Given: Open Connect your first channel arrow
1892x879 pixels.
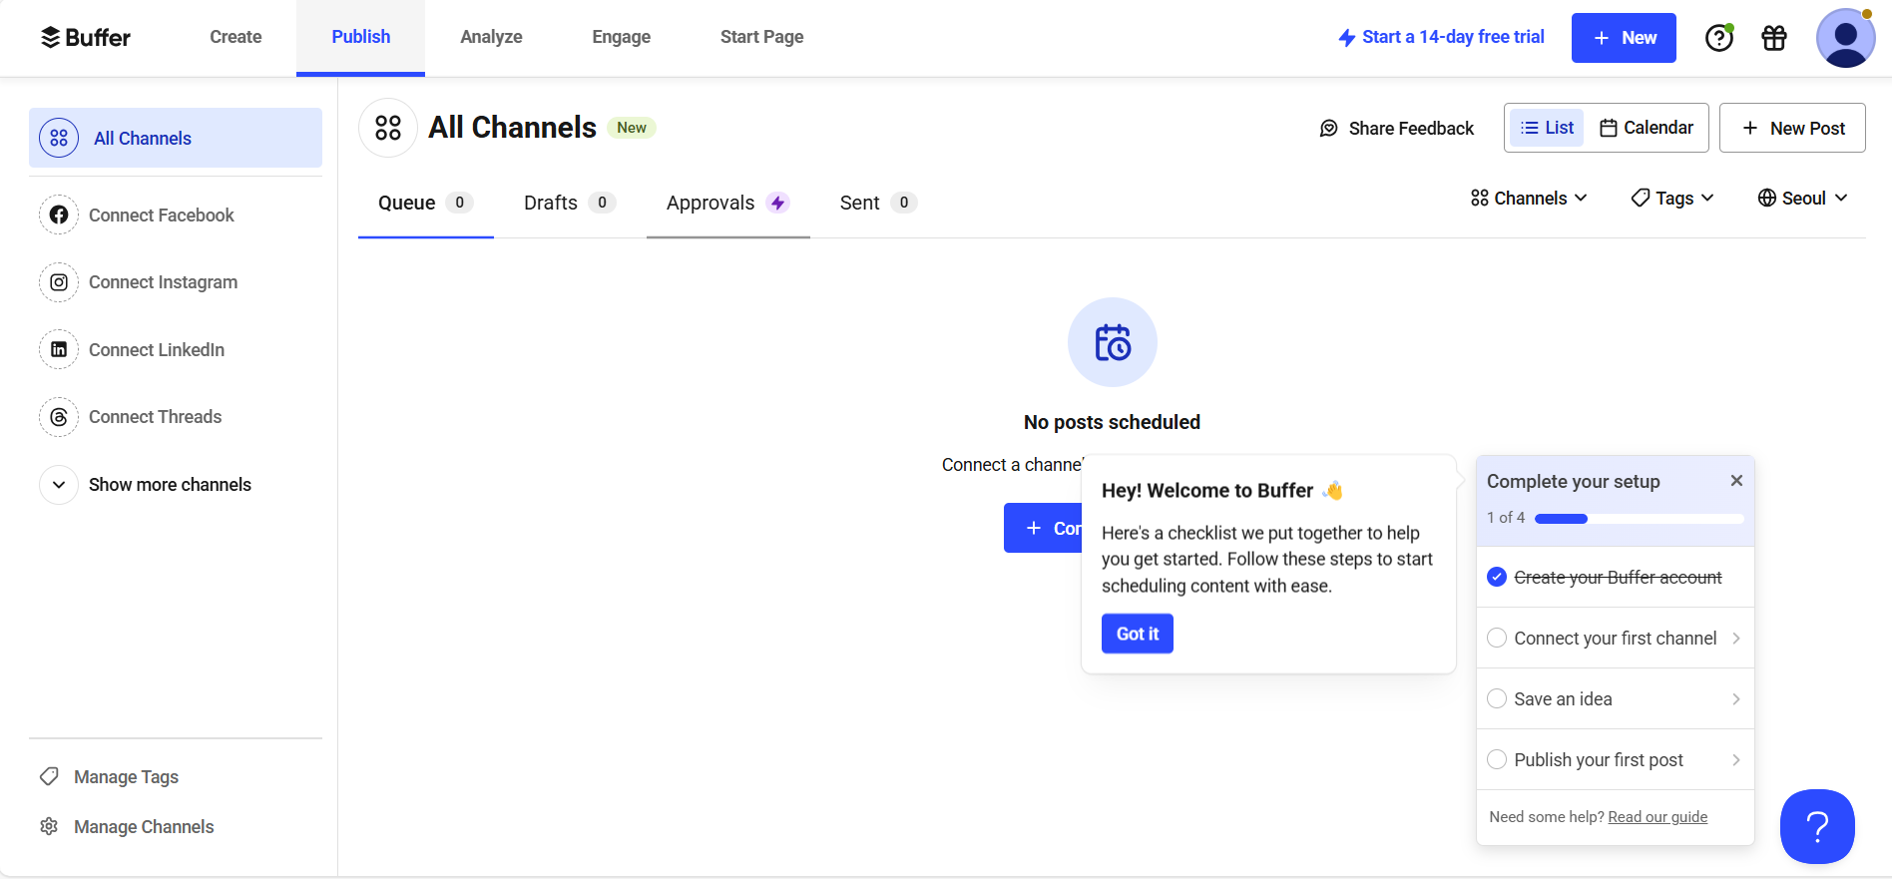Looking at the screenshot, I should coord(1736,638).
